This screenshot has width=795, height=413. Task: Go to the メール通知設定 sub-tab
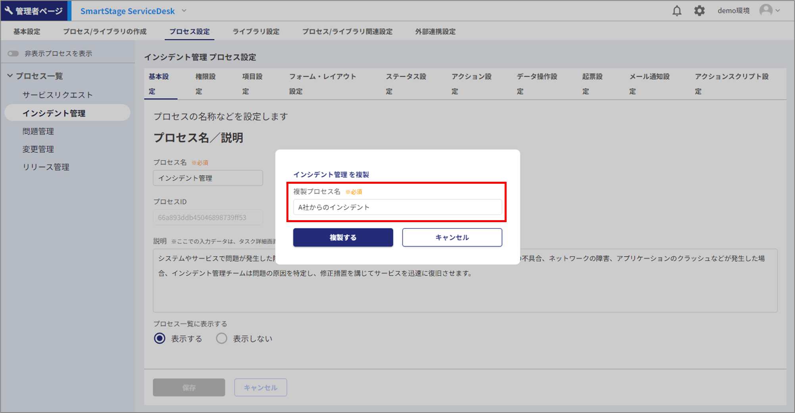(649, 83)
